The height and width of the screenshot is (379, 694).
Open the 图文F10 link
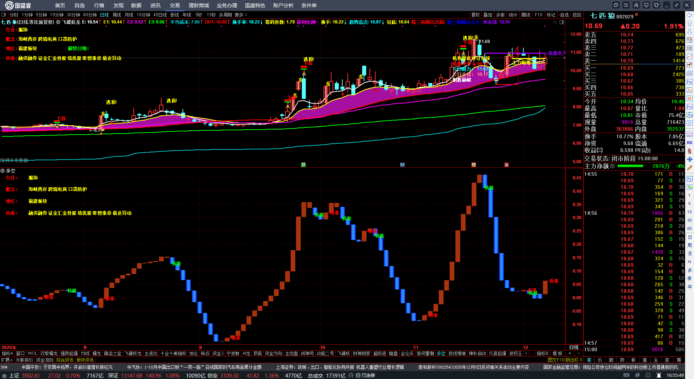[x=556, y=360]
